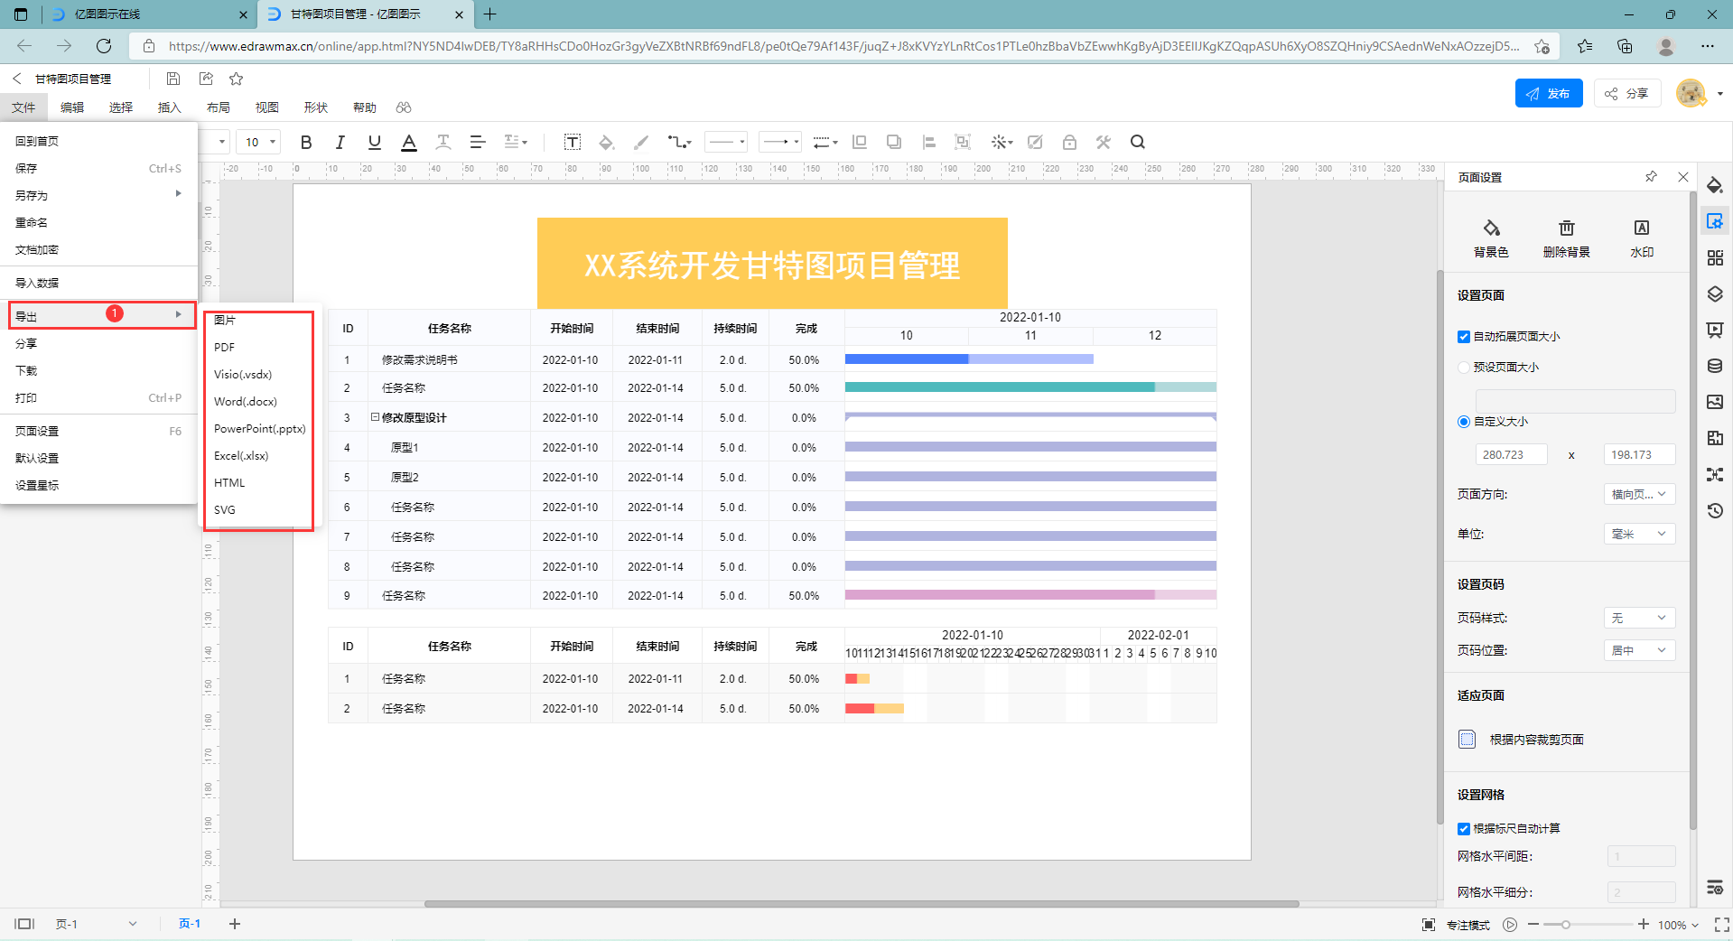The height and width of the screenshot is (941, 1733).
Task: Uncheck 自动拓展页面大小 checkbox
Action: point(1464,337)
